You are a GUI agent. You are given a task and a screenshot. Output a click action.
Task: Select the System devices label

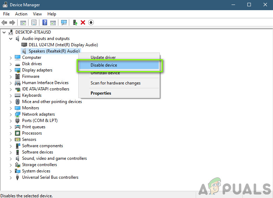pos(36,171)
